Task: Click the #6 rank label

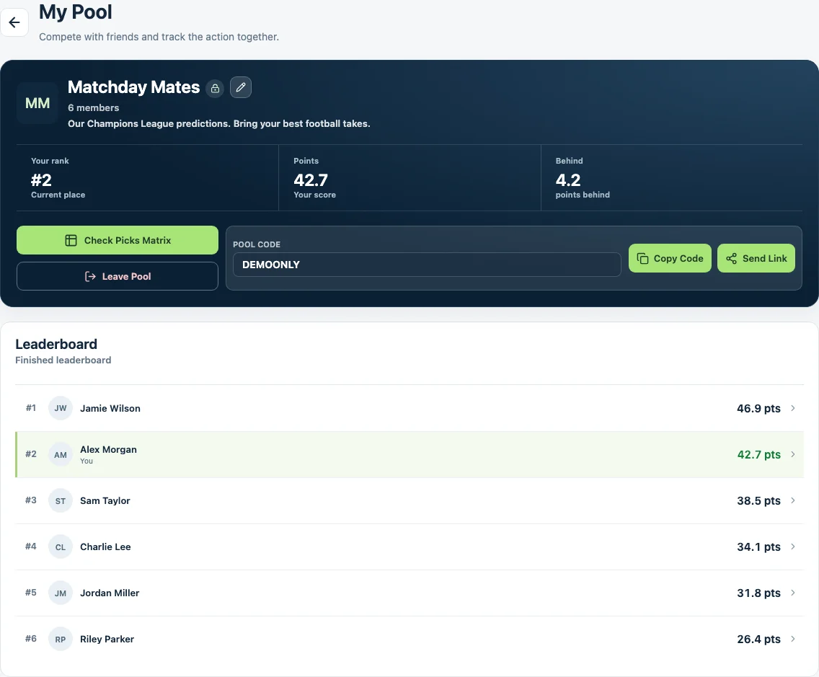Action: pos(31,638)
